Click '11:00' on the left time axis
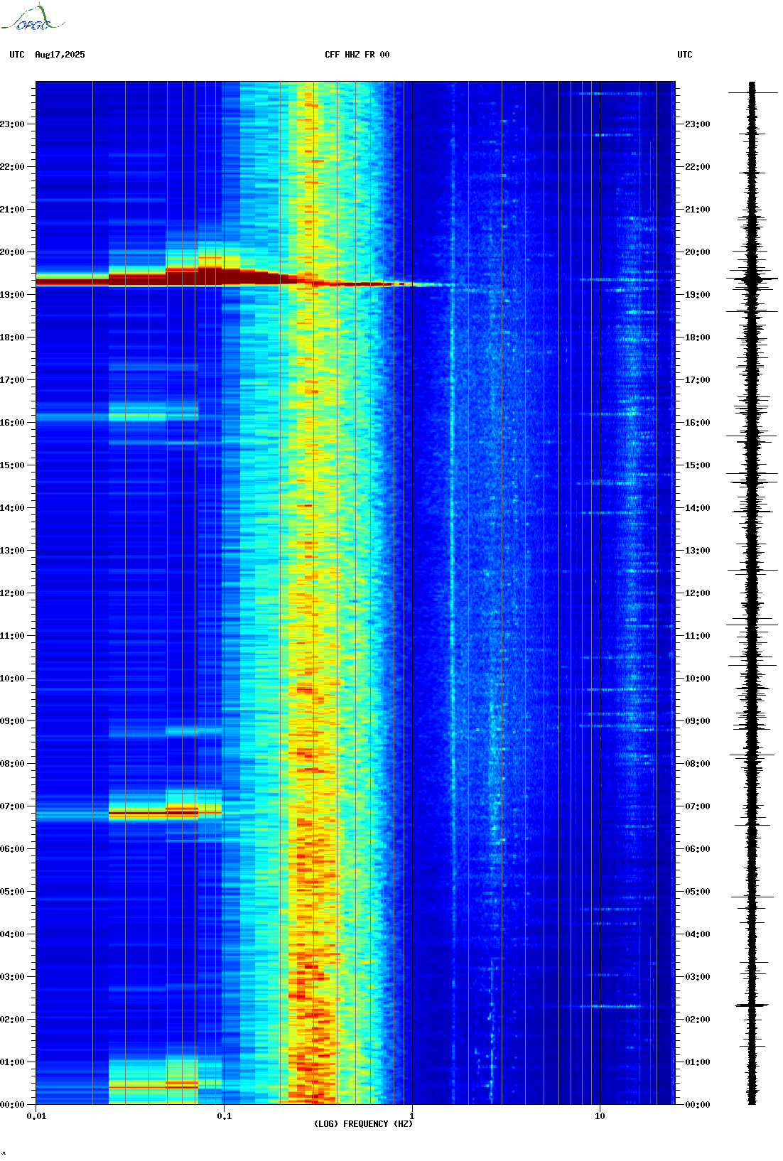This screenshot has width=783, height=1161. (x=12, y=636)
